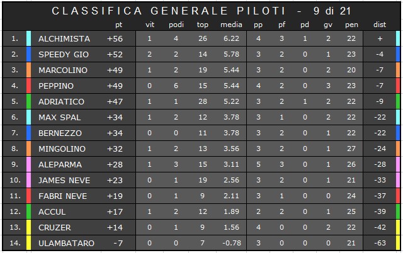This screenshot has width=403, height=253.
Task: Click the BERNEZZO driver name
Action: point(60,133)
